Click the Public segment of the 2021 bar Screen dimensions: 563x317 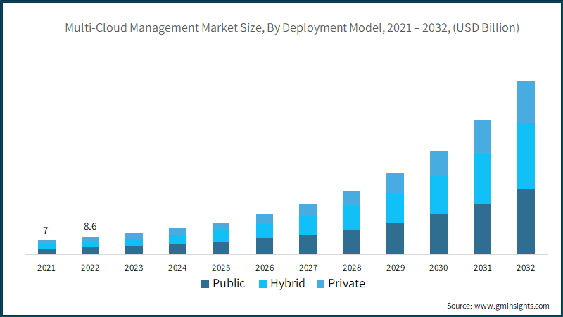click(46, 251)
